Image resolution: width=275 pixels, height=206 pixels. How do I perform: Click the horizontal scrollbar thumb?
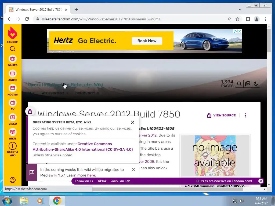click(168, 189)
